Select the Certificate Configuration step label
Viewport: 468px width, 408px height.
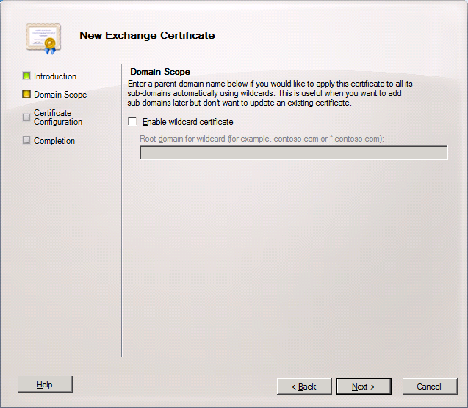(x=57, y=117)
